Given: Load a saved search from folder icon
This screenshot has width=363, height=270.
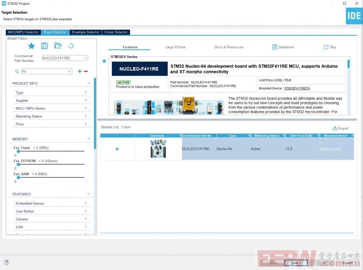Looking at the screenshot, I should 58,46.
